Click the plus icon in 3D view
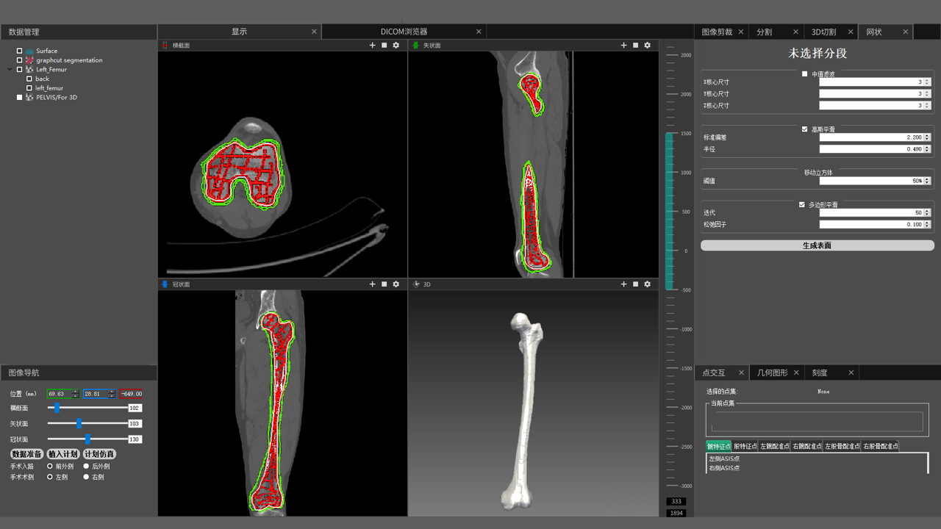This screenshot has width=941, height=529. coord(623,284)
